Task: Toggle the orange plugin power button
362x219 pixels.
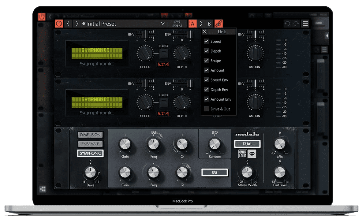Action: point(59,24)
